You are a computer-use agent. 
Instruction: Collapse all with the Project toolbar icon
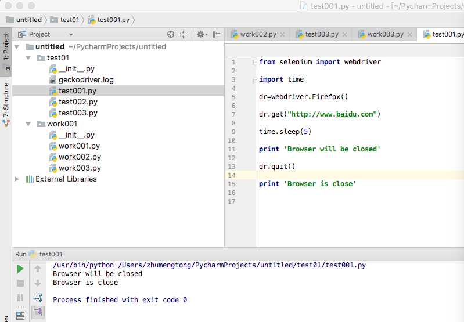(x=184, y=34)
